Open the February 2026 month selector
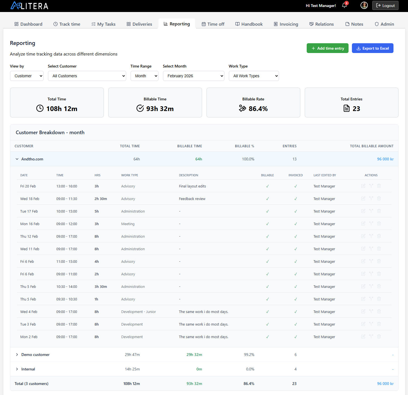Image resolution: width=408 pixels, height=395 pixels. 194,76
